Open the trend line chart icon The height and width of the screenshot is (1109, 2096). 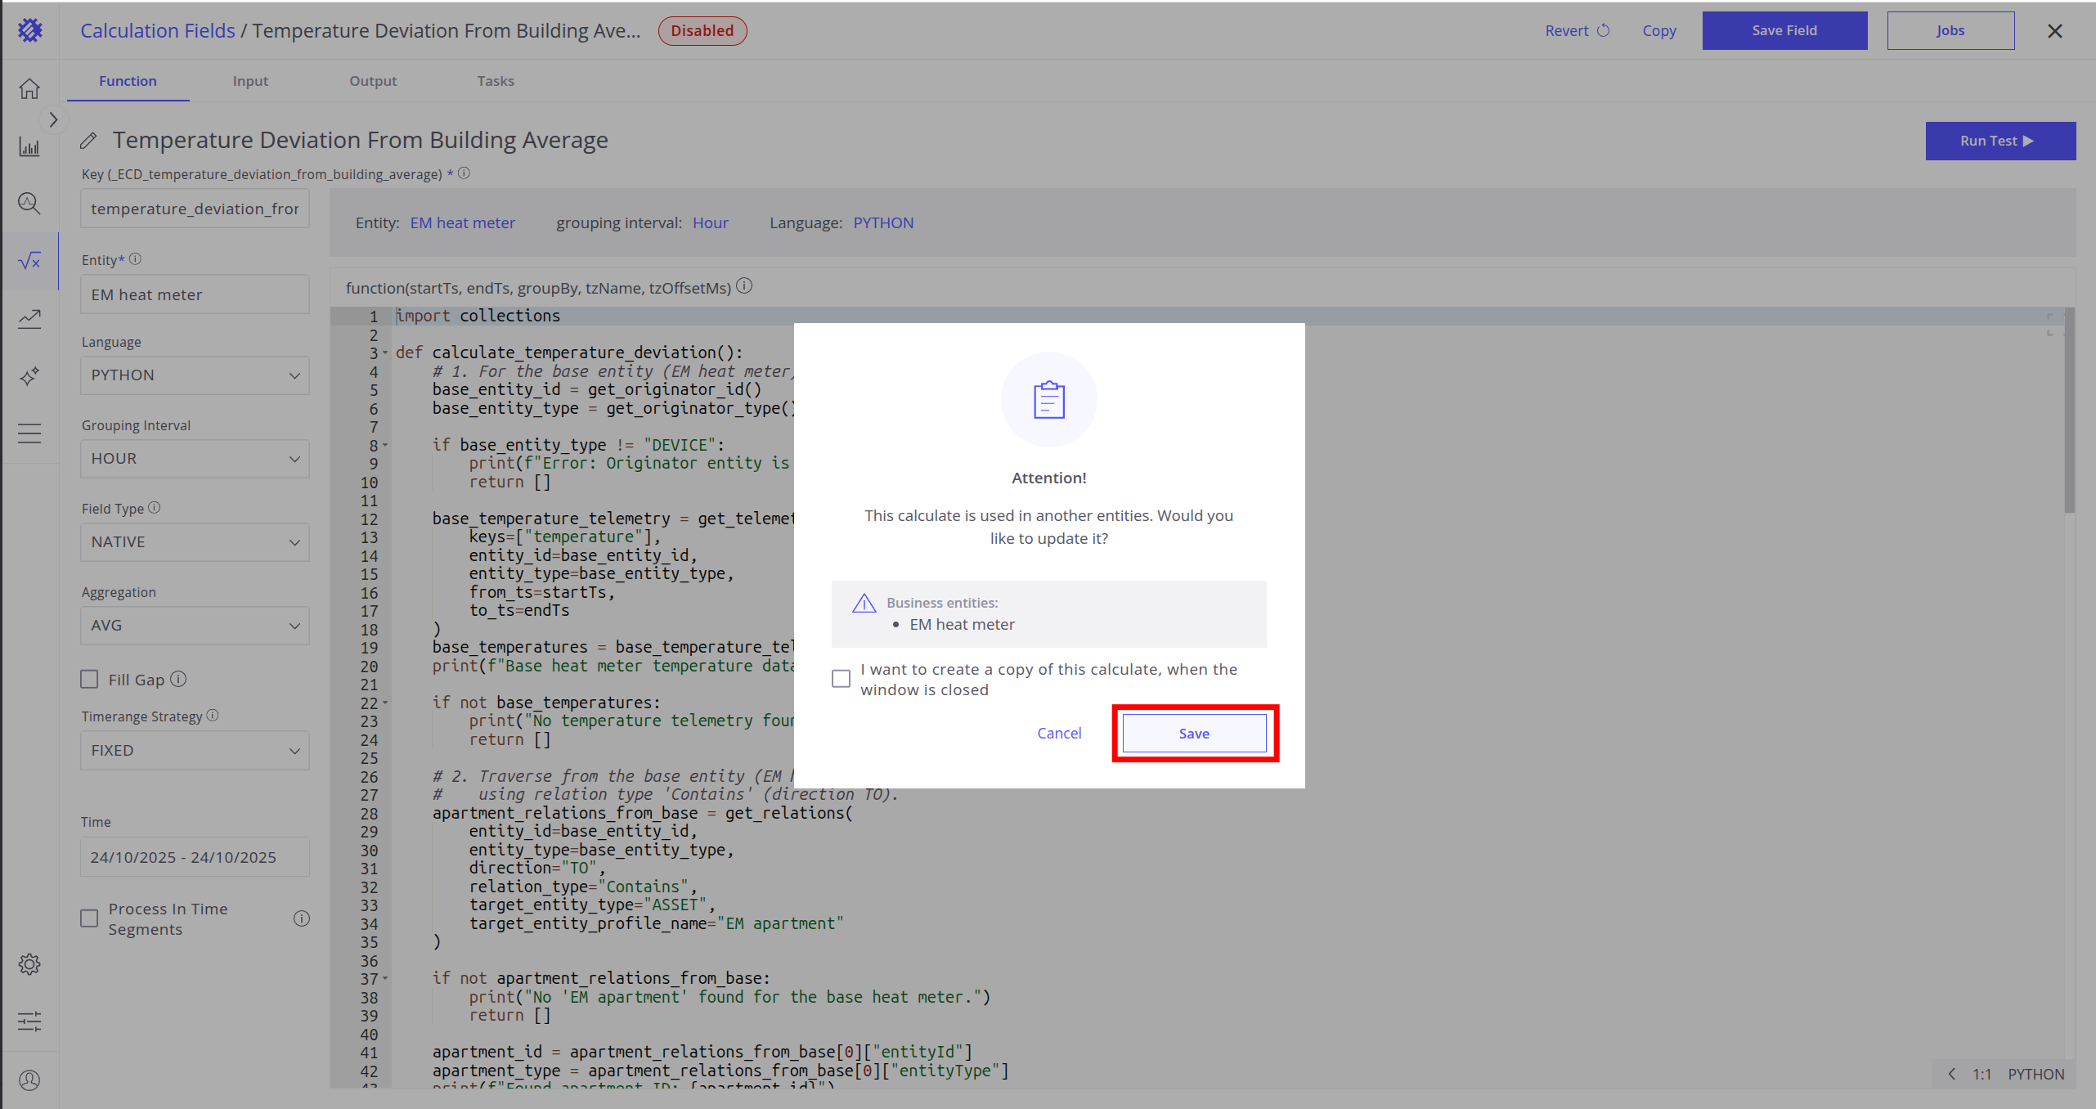pos(29,318)
